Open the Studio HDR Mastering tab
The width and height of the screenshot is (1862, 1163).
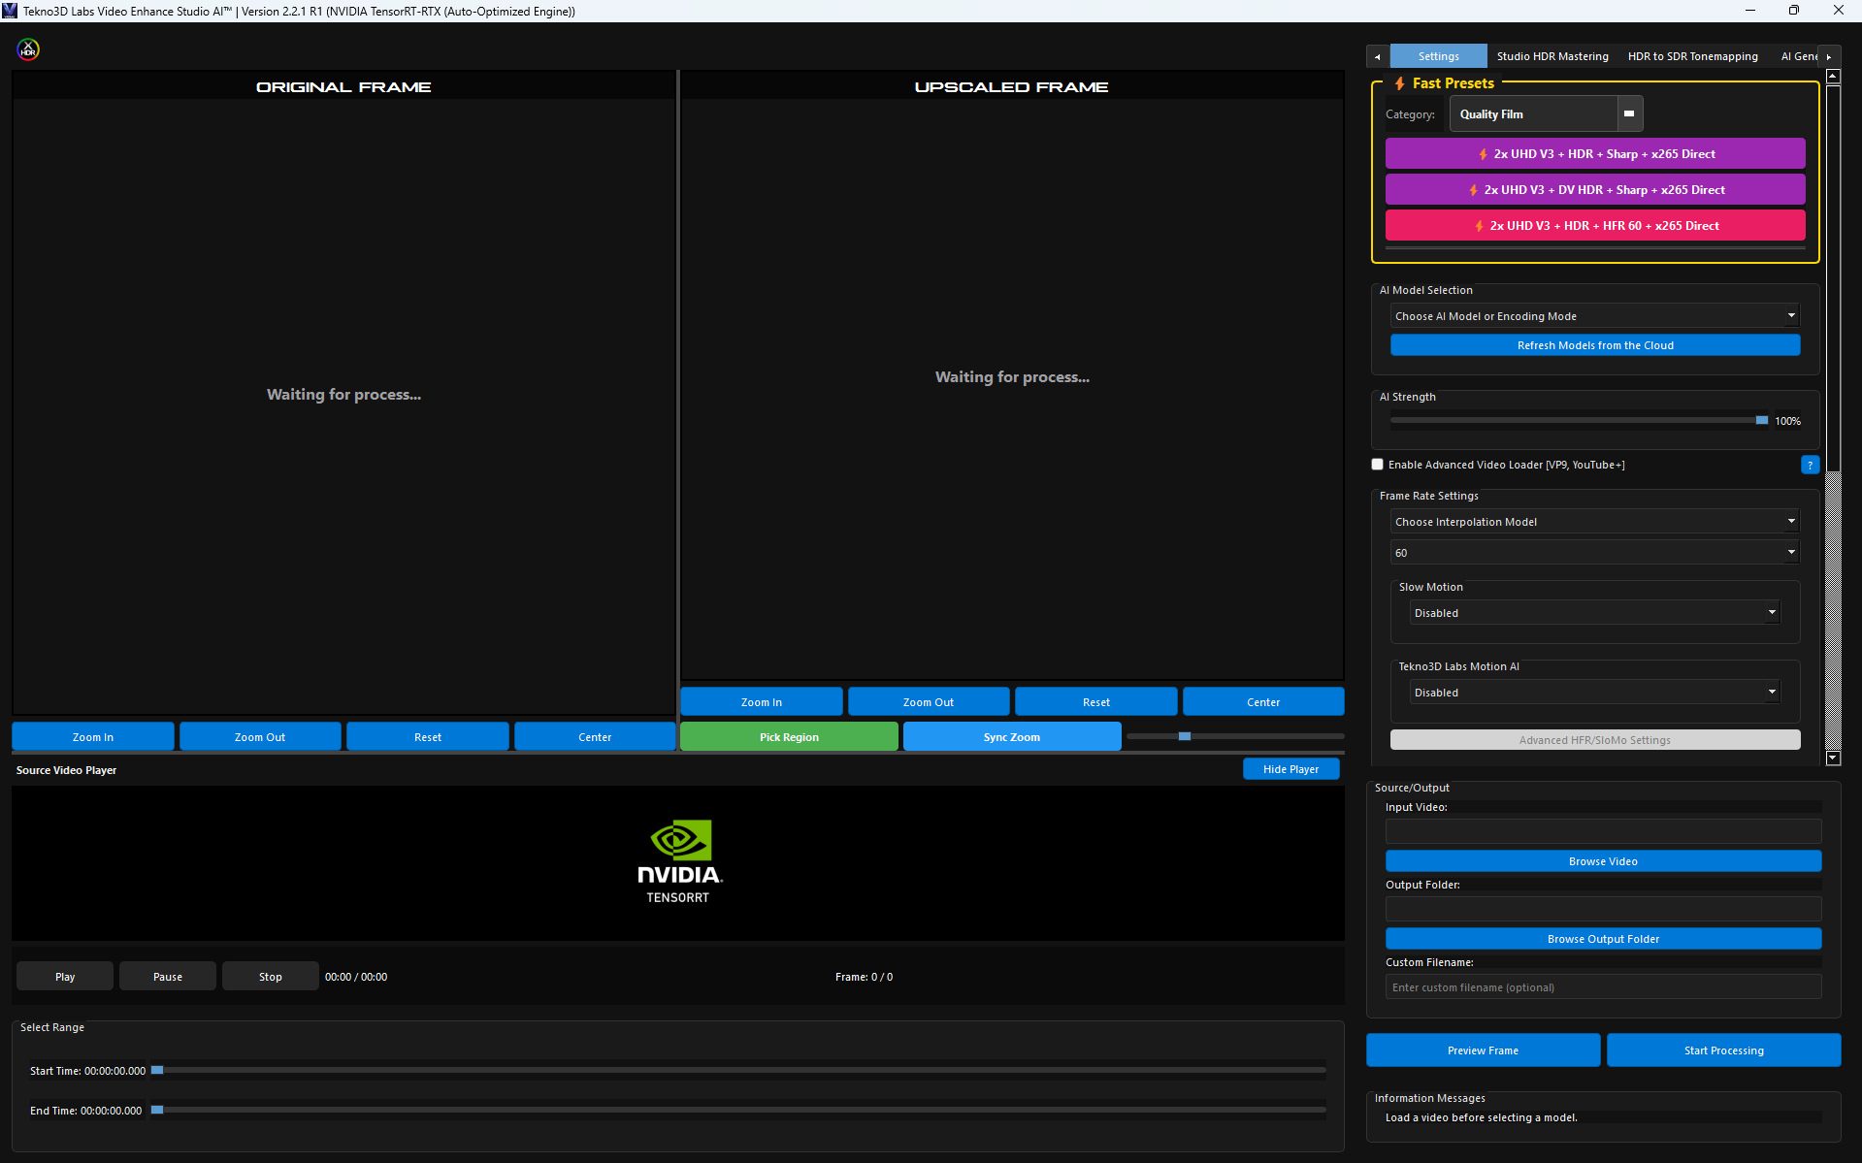[1552, 56]
